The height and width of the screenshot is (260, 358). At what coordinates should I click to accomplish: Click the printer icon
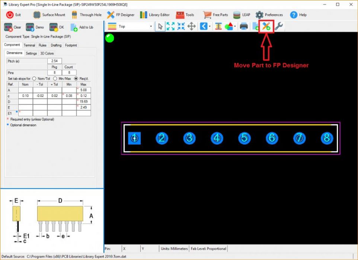[x=244, y=26]
